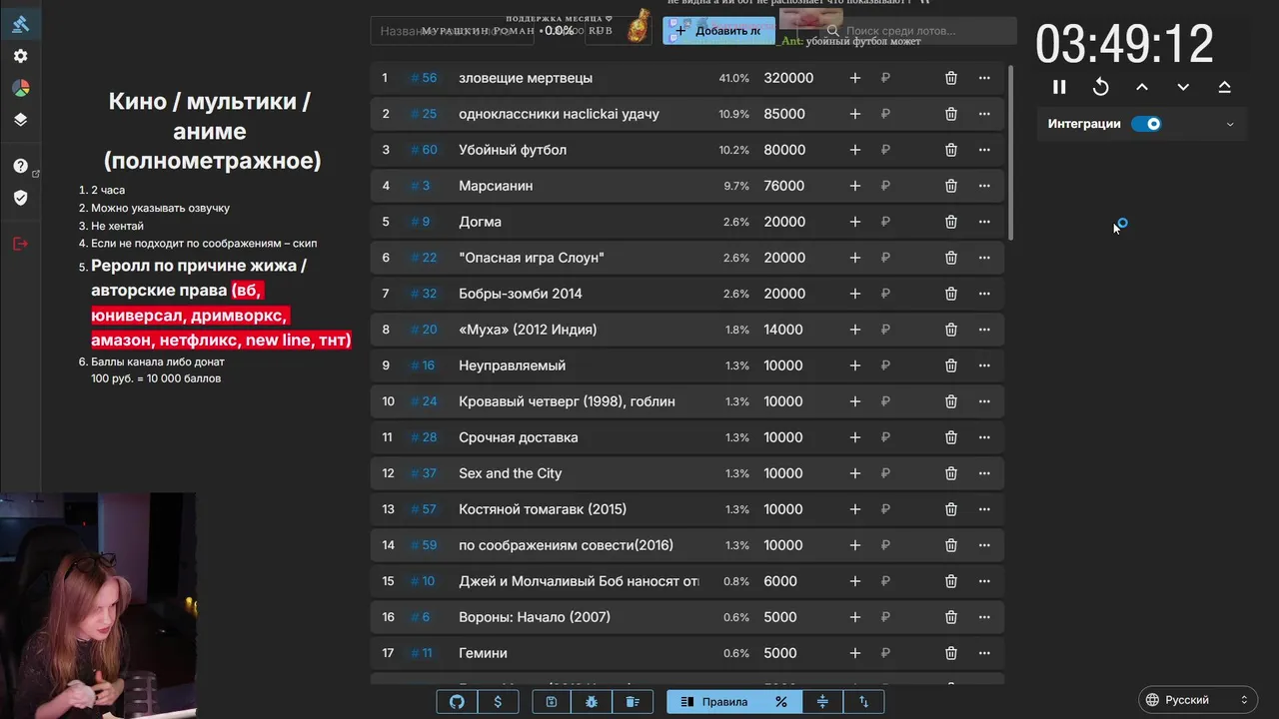The image size is (1279, 719).
Task: Delete the Sex and the City lot
Action: click(951, 473)
